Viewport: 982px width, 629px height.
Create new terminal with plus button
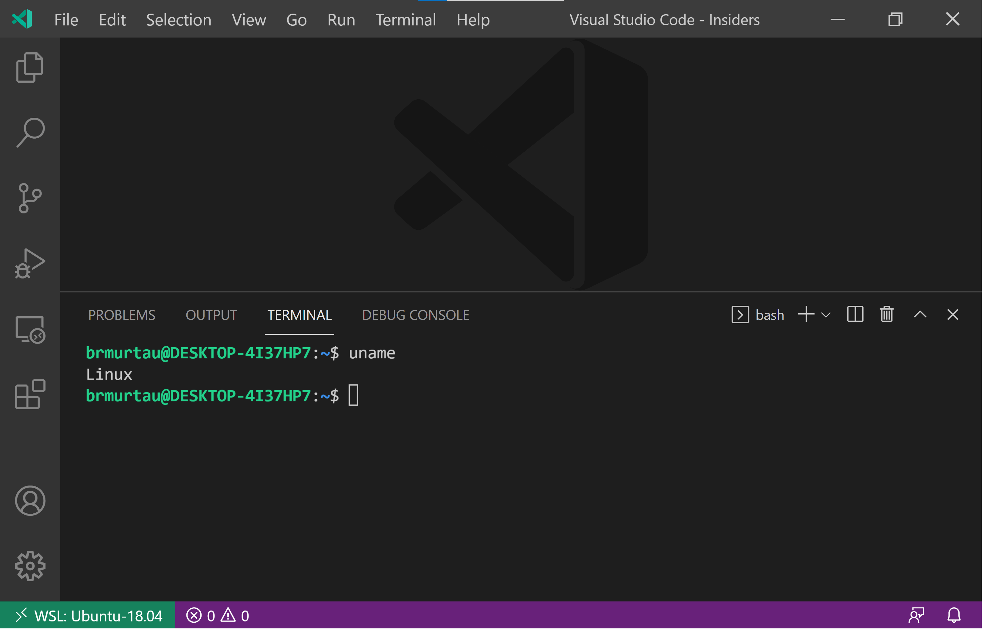[x=806, y=314]
